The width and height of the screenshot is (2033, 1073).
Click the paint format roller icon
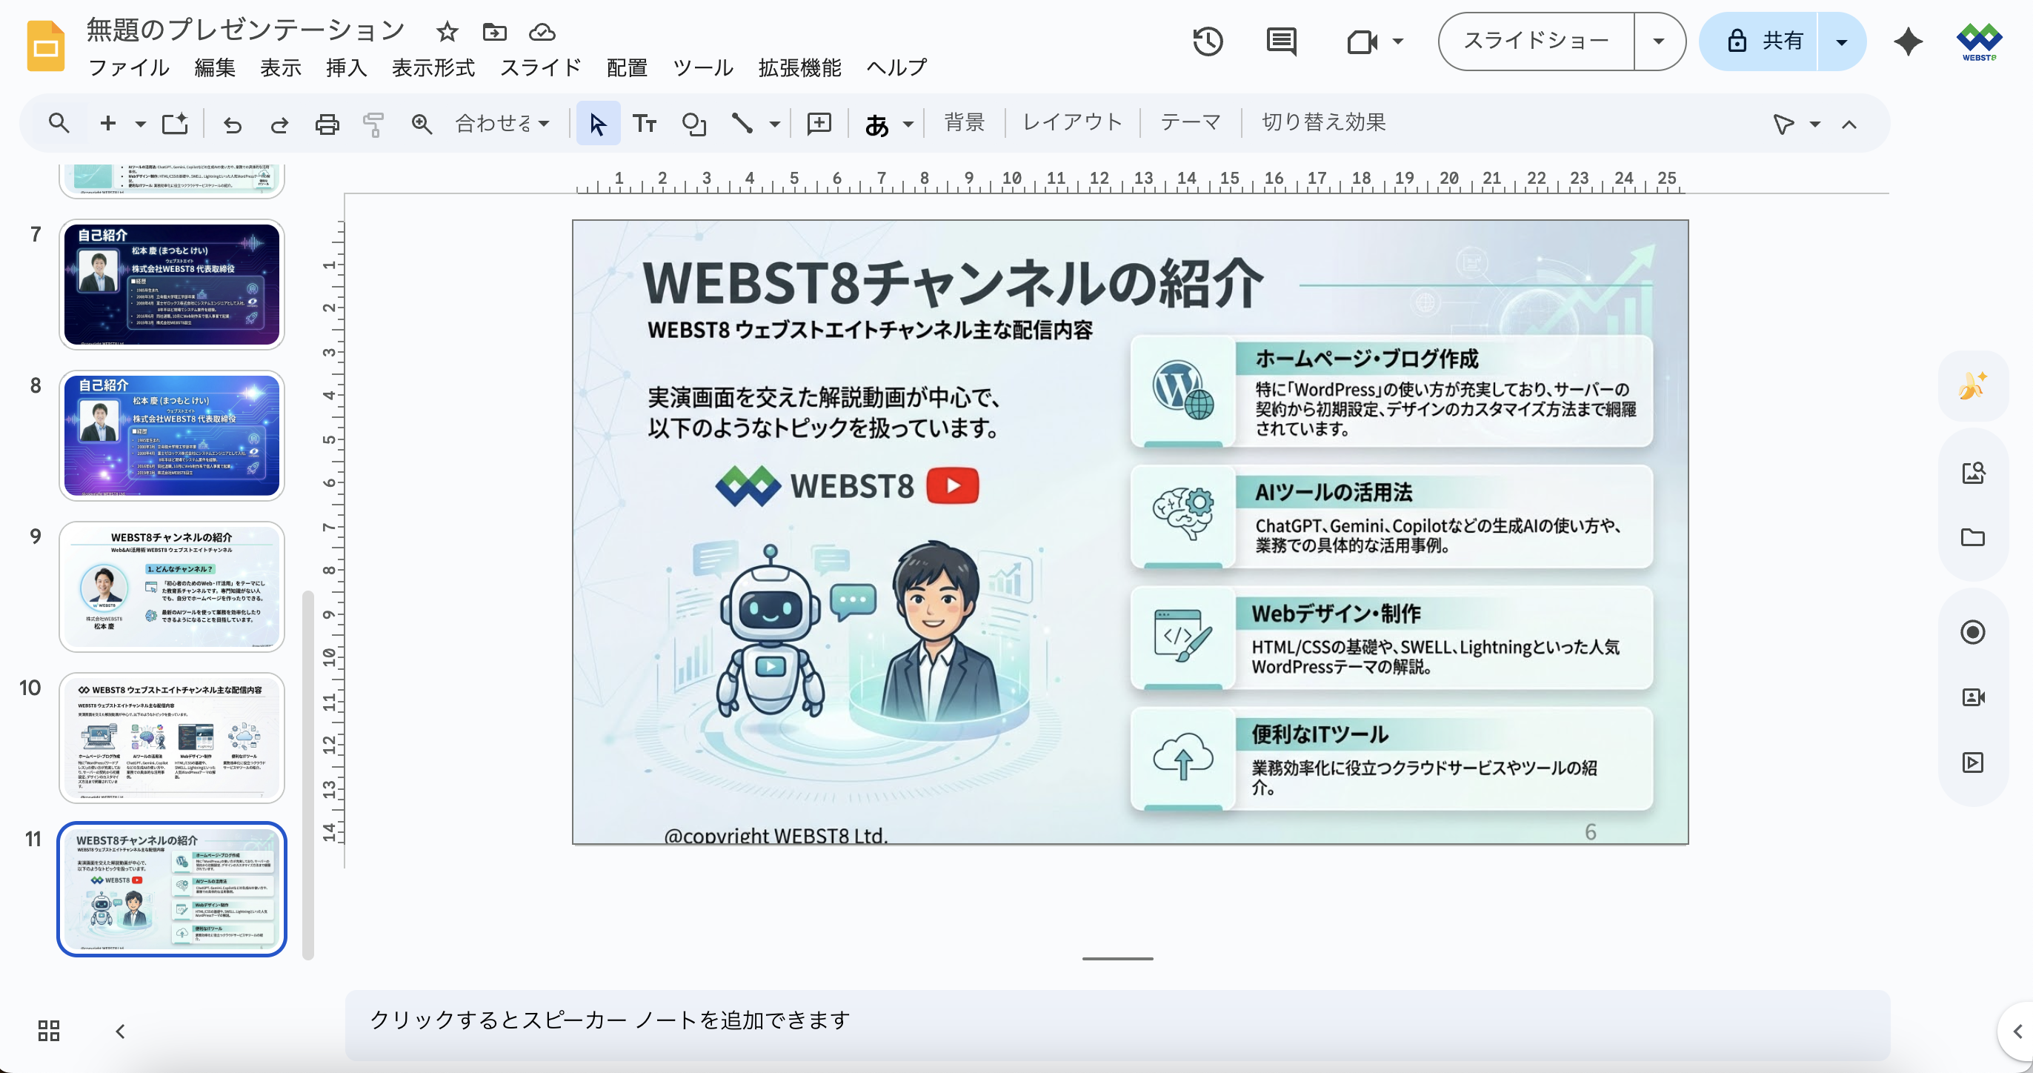coord(373,124)
